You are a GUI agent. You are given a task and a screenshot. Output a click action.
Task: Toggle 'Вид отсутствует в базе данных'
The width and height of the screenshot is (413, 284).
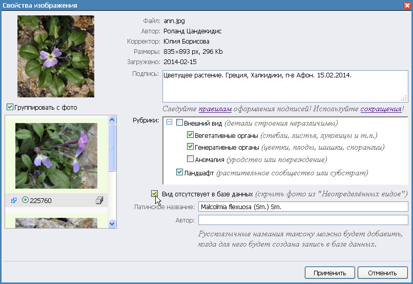(155, 194)
